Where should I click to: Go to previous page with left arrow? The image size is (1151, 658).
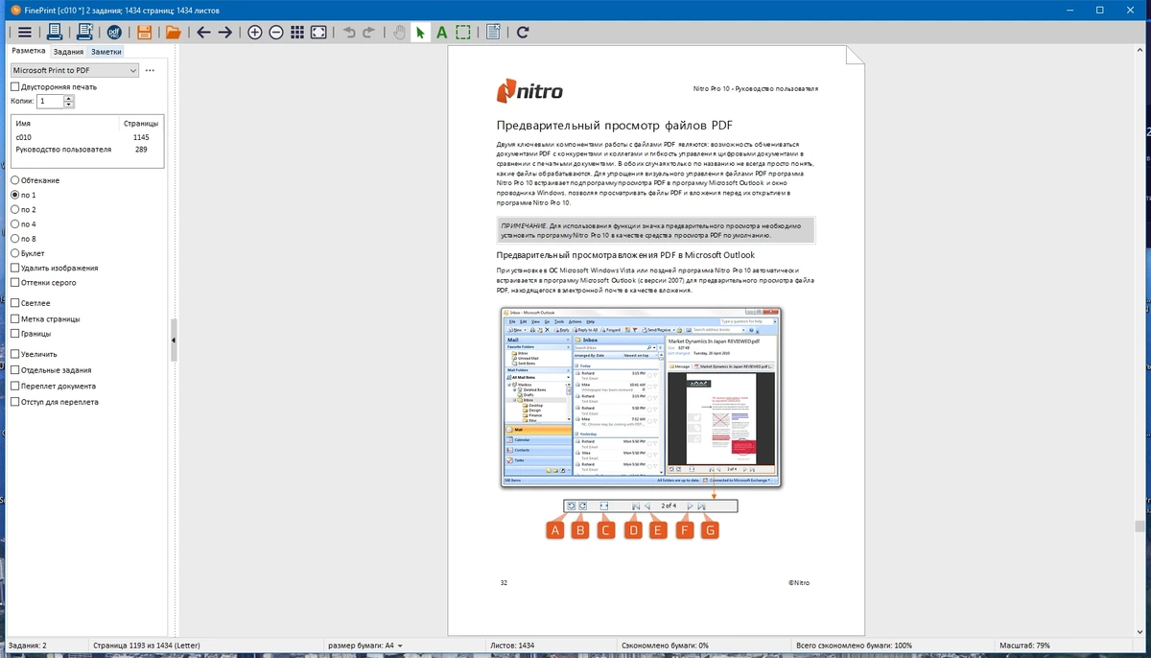pos(202,33)
